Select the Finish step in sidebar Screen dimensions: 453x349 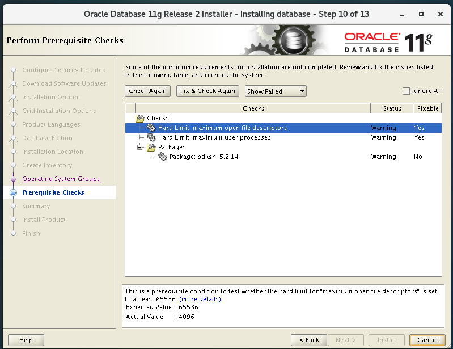coord(31,233)
